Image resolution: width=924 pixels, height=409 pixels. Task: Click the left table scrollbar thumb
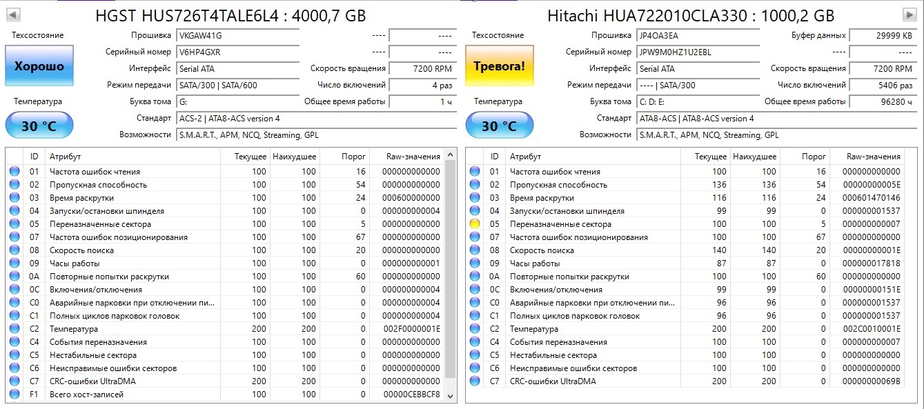point(451,269)
